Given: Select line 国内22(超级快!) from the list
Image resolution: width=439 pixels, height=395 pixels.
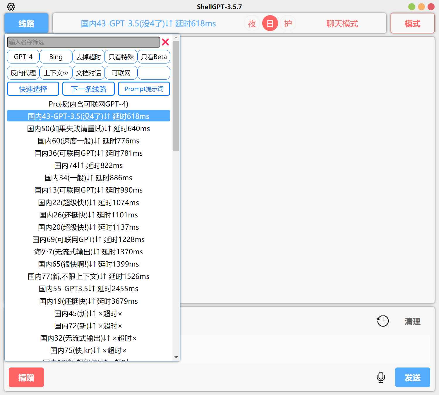Looking at the screenshot, I should 88,202.
